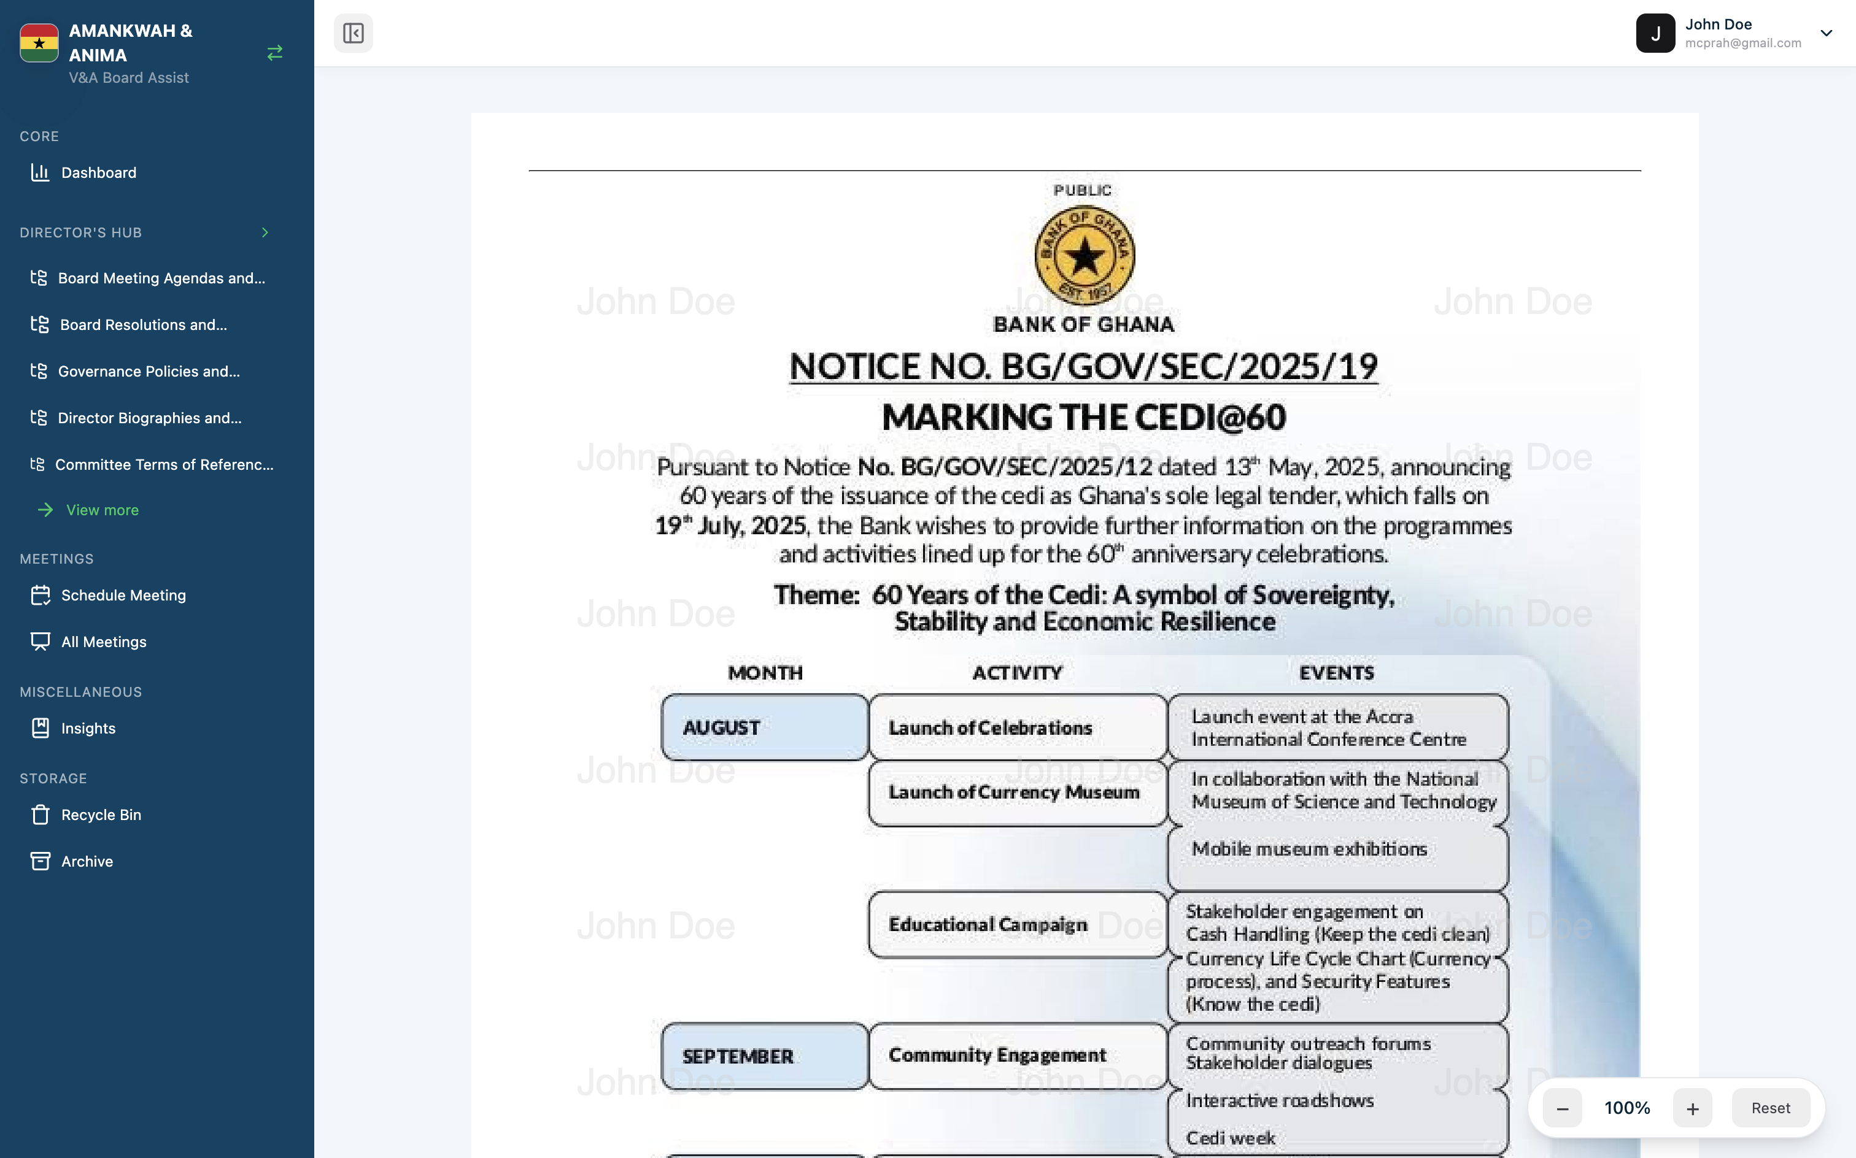Select Director Biographies menu item

[x=149, y=418]
